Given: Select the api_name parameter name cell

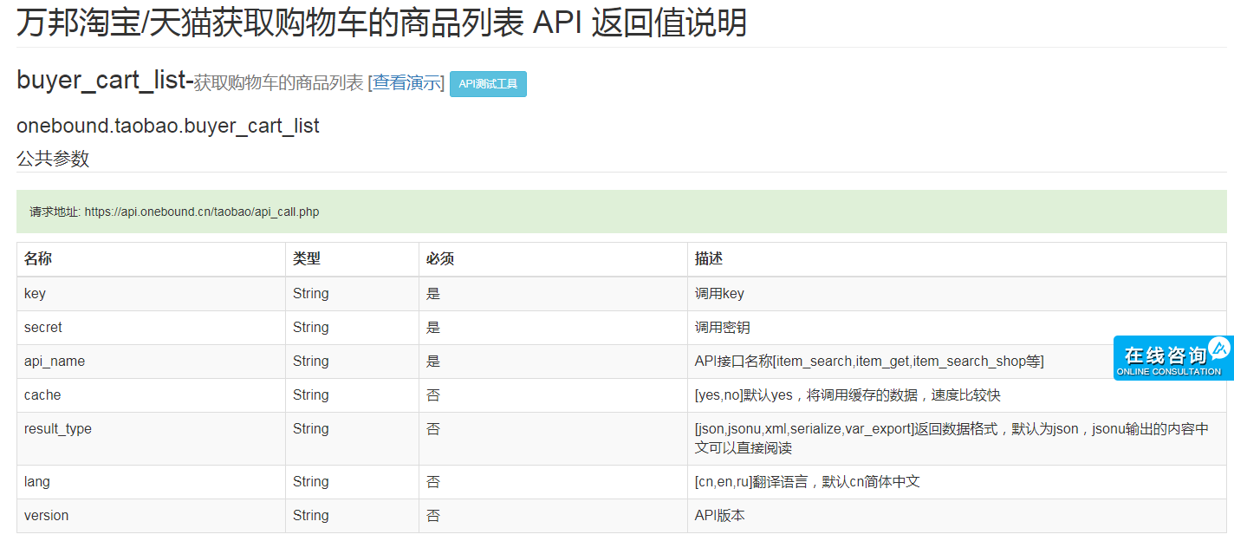Looking at the screenshot, I should click(x=151, y=362).
